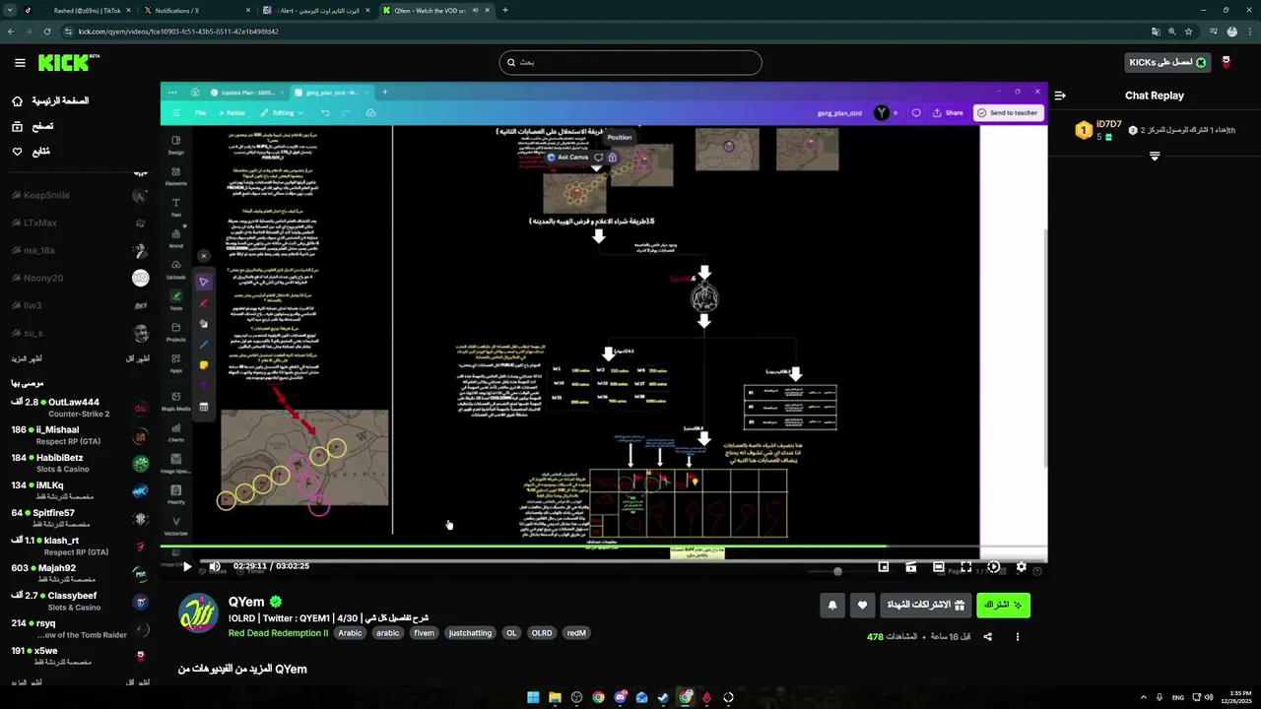Open the more options three-dot menu

click(1018, 637)
